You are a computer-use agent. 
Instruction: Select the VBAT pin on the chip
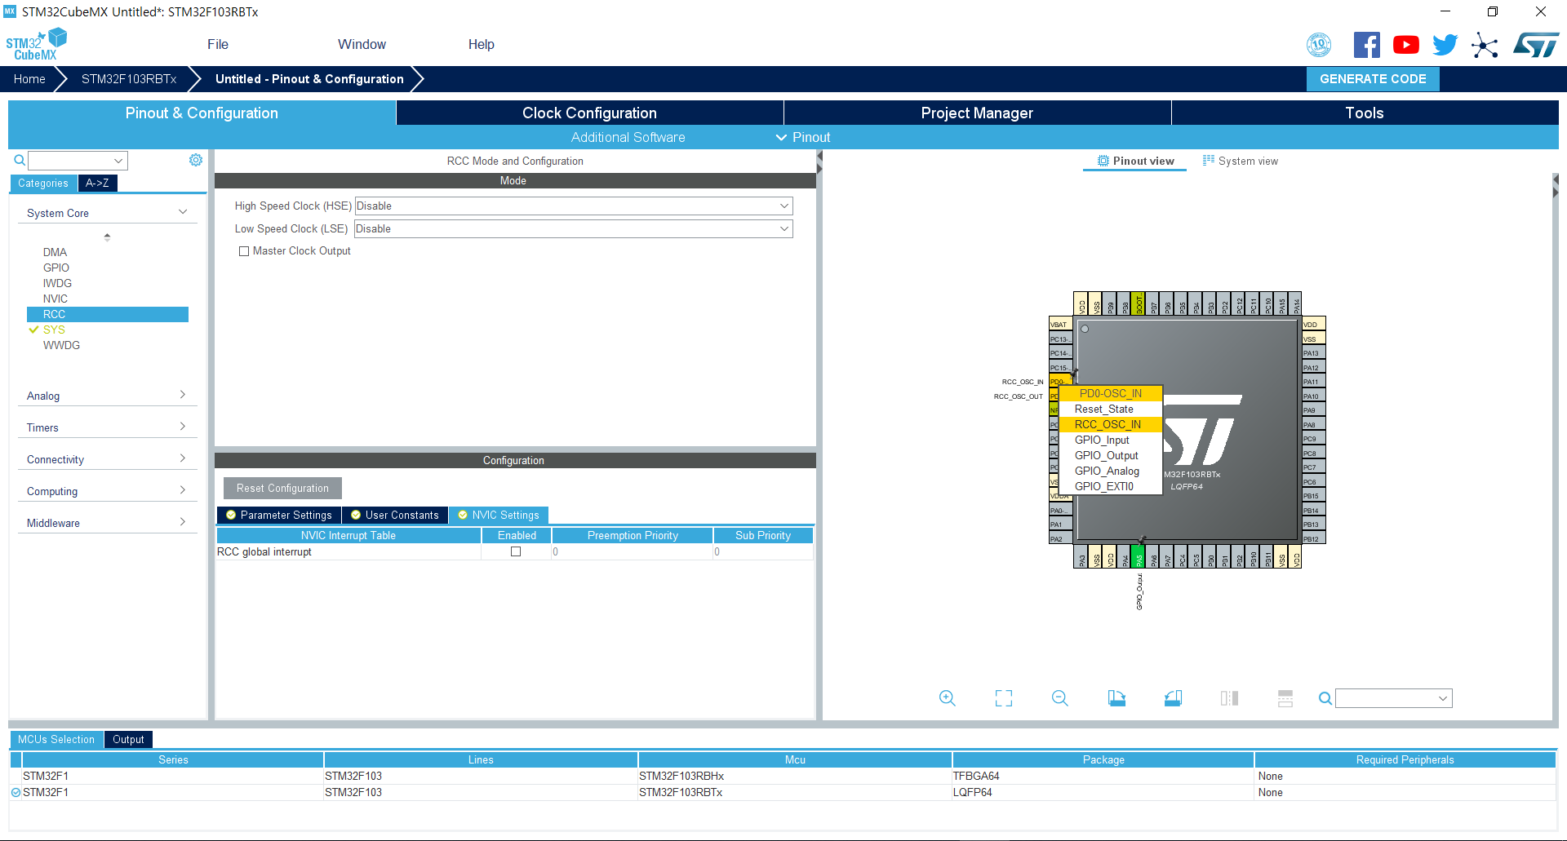click(x=1060, y=324)
